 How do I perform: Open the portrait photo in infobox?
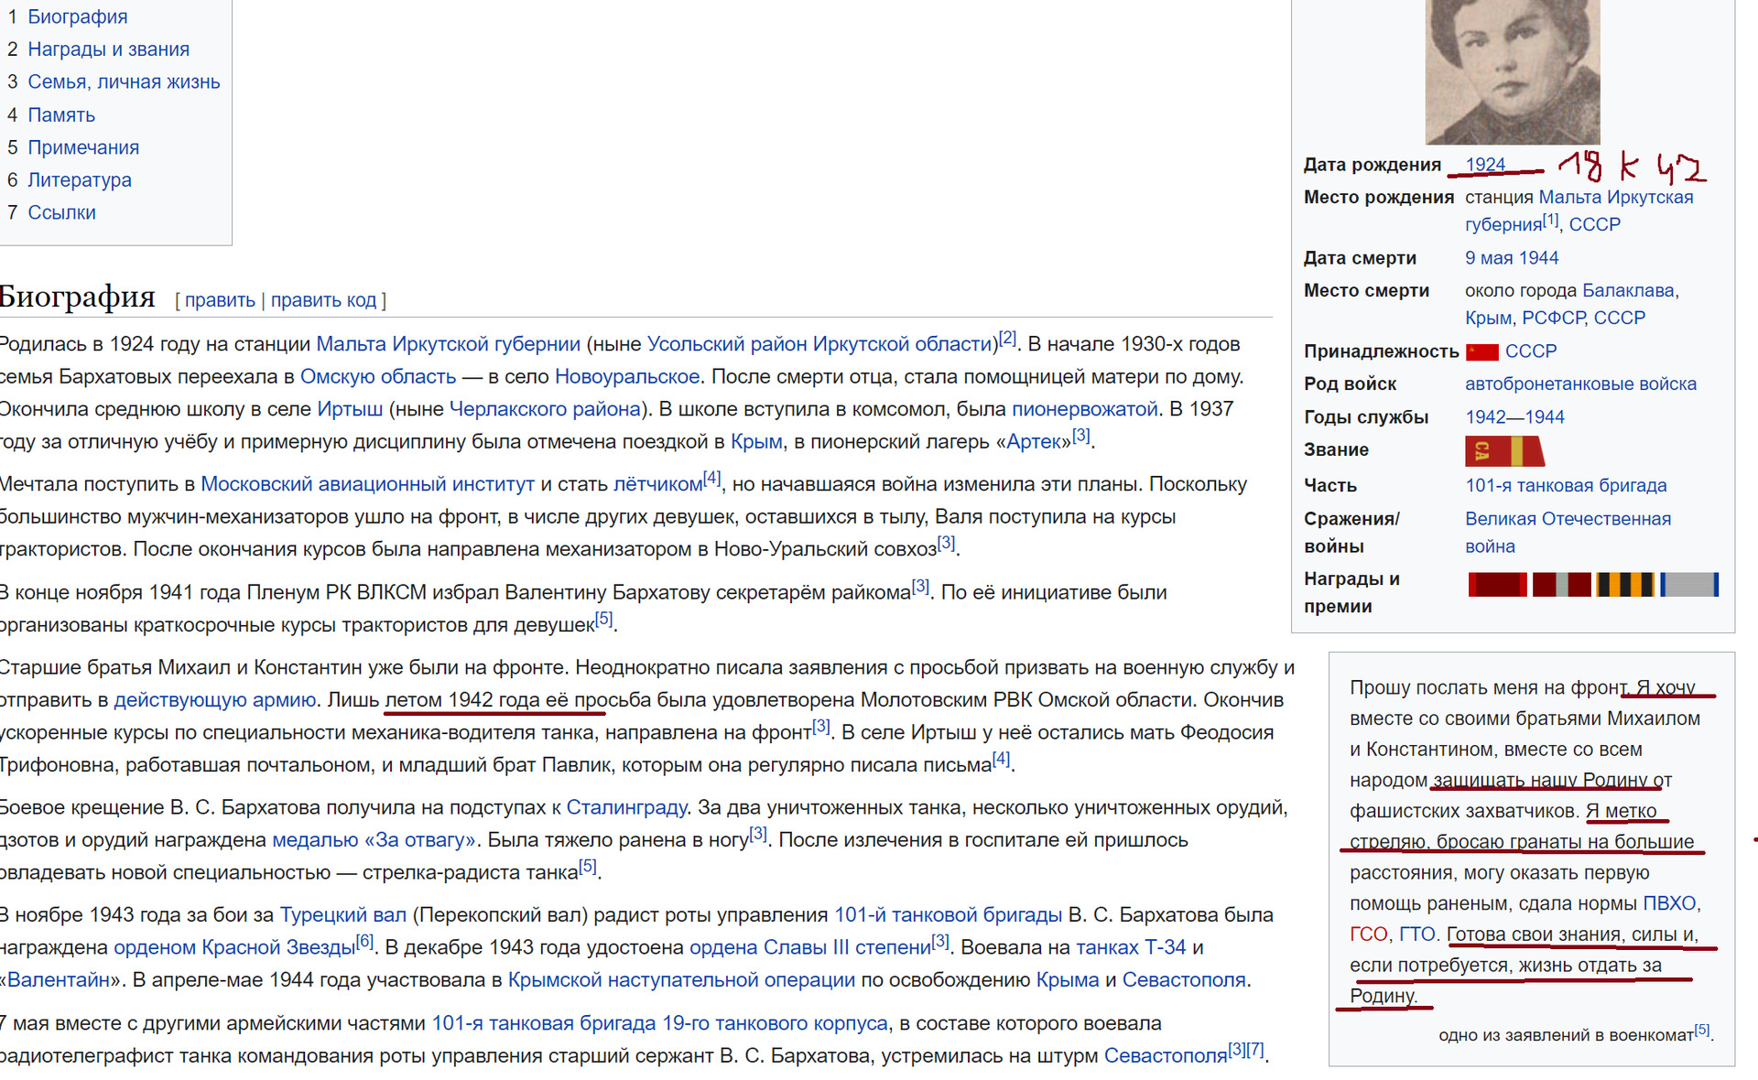click(1512, 71)
